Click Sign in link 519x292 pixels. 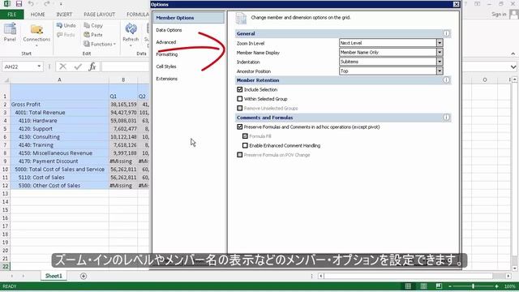point(499,15)
